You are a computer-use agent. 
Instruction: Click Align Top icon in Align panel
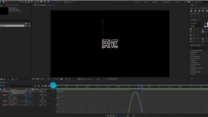click(x=203, y=11)
